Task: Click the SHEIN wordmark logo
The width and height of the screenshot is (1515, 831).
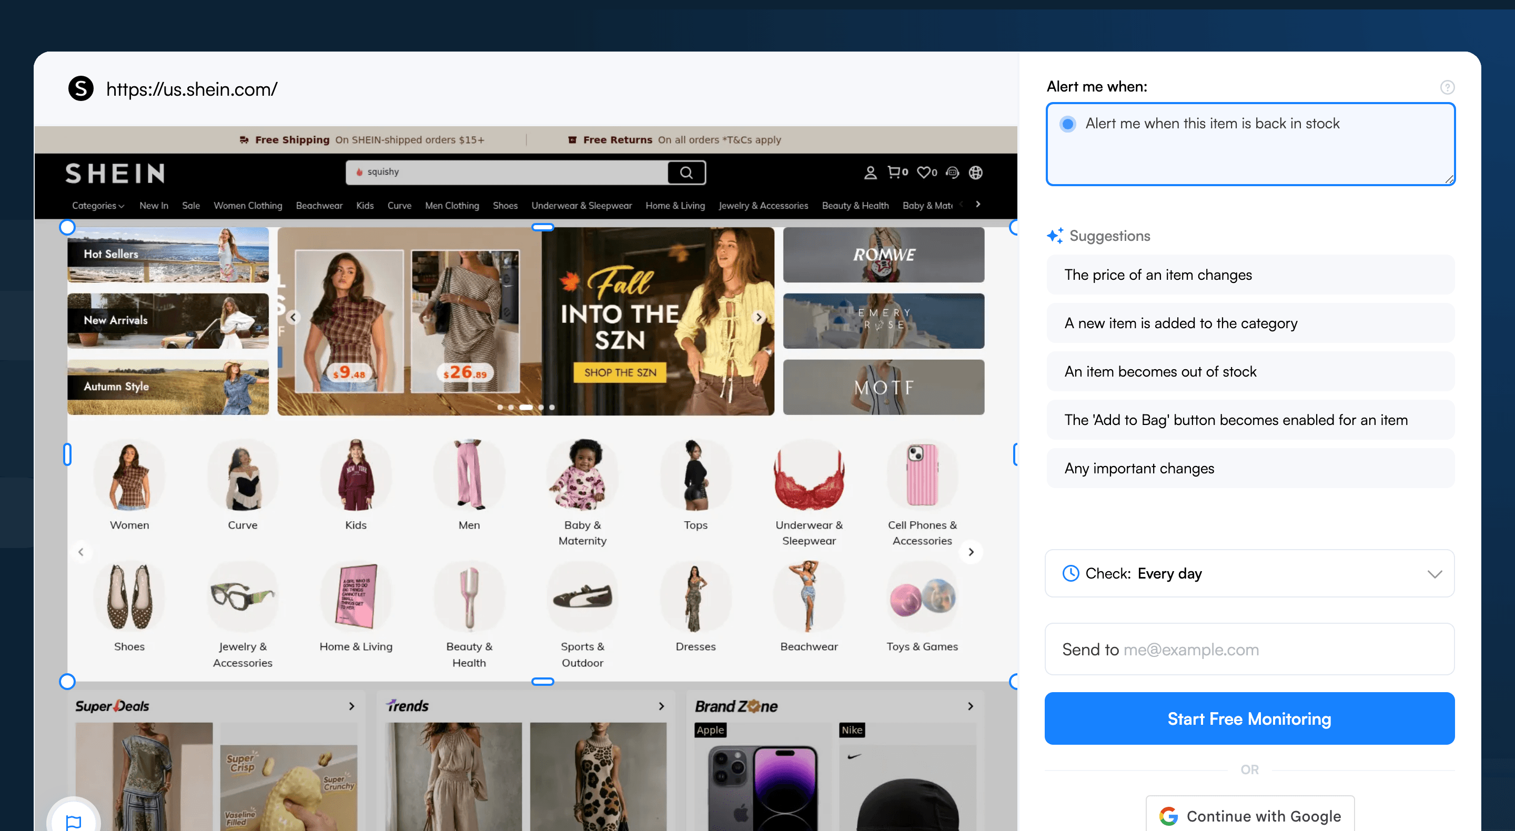Action: [115, 174]
